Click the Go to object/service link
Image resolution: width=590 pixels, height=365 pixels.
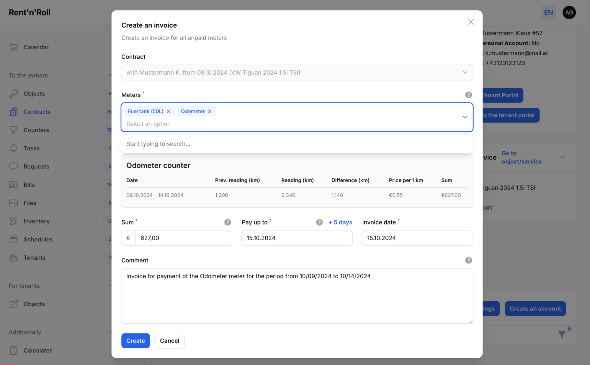[522, 157]
